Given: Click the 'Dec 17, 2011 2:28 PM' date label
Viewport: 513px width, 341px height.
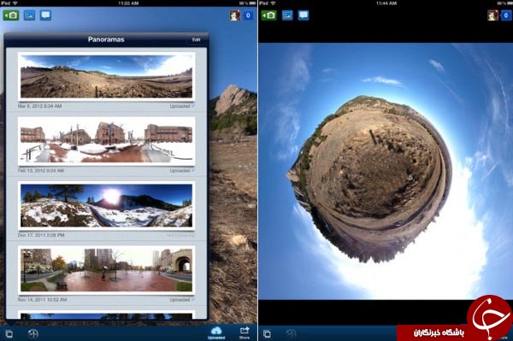Looking at the screenshot, I should click(x=41, y=235).
